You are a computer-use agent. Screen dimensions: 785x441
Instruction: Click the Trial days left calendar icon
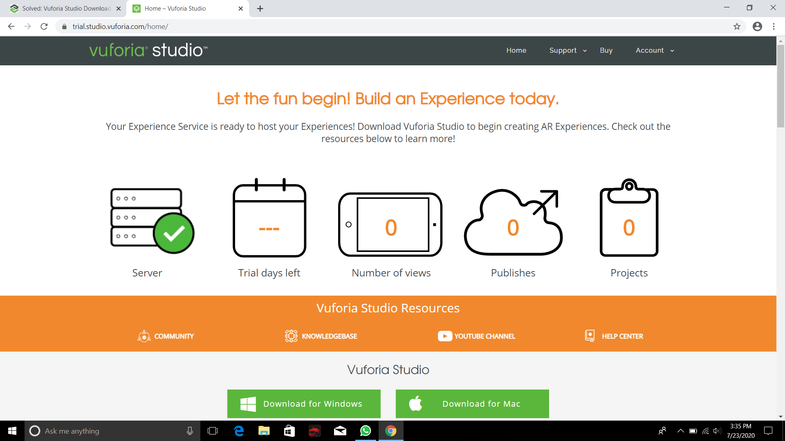click(x=269, y=218)
